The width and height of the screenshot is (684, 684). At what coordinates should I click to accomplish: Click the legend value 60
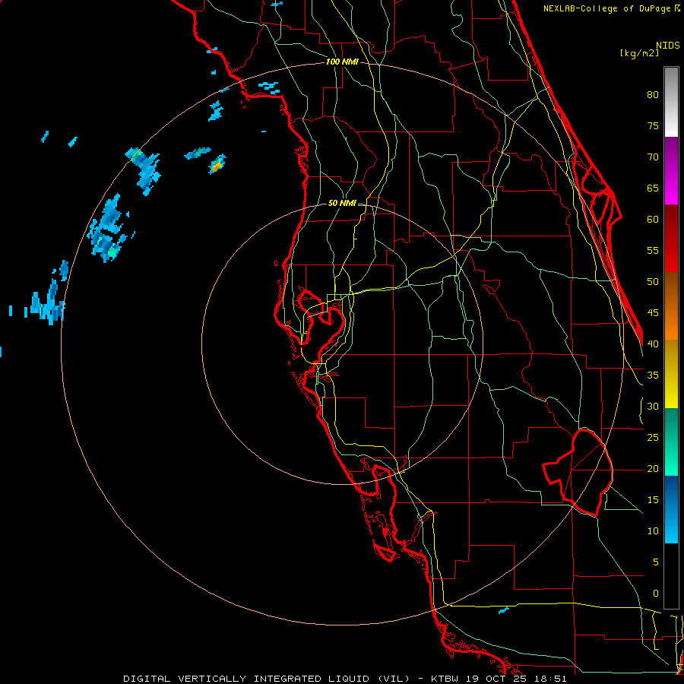653,220
